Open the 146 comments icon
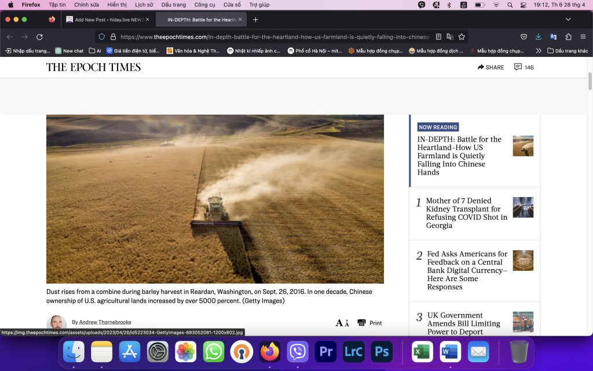593x371 pixels. click(x=524, y=67)
